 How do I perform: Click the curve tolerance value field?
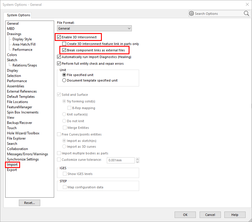(x=121, y=160)
